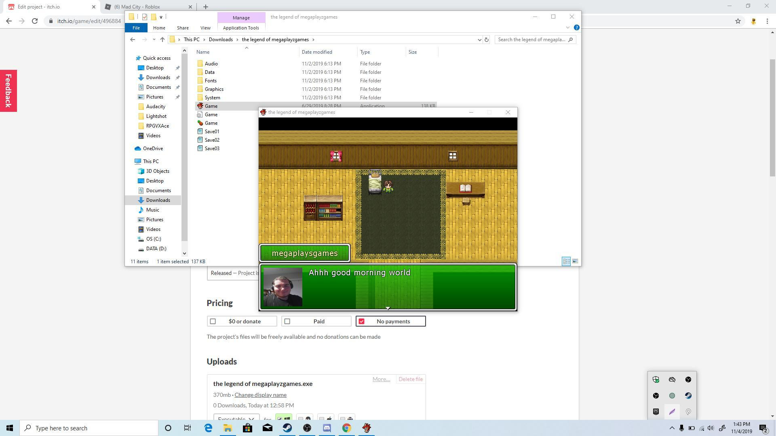The width and height of the screenshot is (776, 436).
Task: Click 'Change display name' link
Action: pyautogui.click(x=260, y=395)
